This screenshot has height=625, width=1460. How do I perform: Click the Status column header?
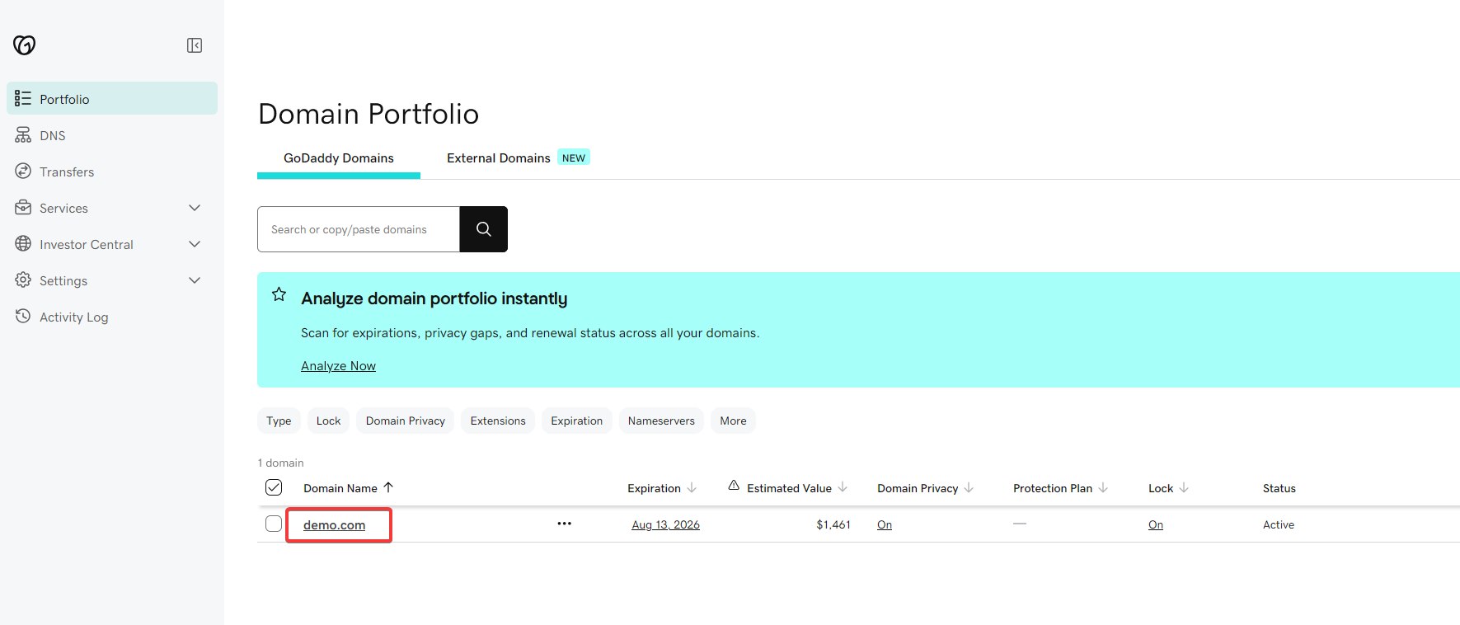tap(1279, 488)
